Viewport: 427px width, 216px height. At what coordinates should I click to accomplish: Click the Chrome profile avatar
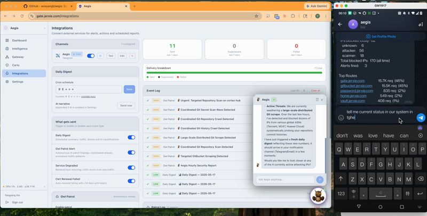[317, 16]
